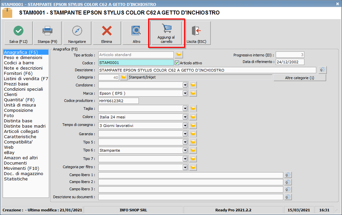This screenshot has height=215, width=342.
Task: Go to Fornitori (F6) section
Action: pyautogui.click(x=18, y=73)
